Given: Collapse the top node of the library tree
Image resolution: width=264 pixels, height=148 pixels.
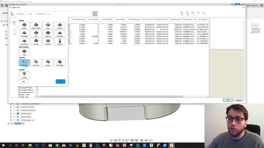Looking at the screenshot, I should click(11, 22).
